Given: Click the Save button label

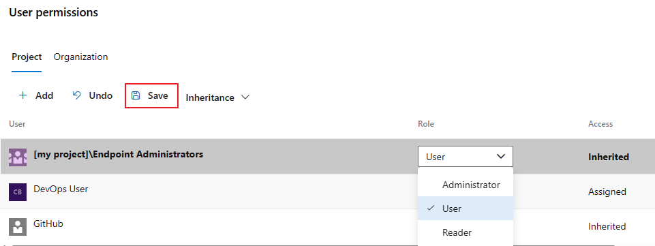Looking at the screenshot, I should point(158,95).
